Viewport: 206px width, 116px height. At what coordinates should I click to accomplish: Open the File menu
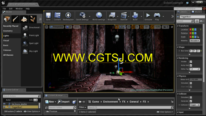coord(4,9)
